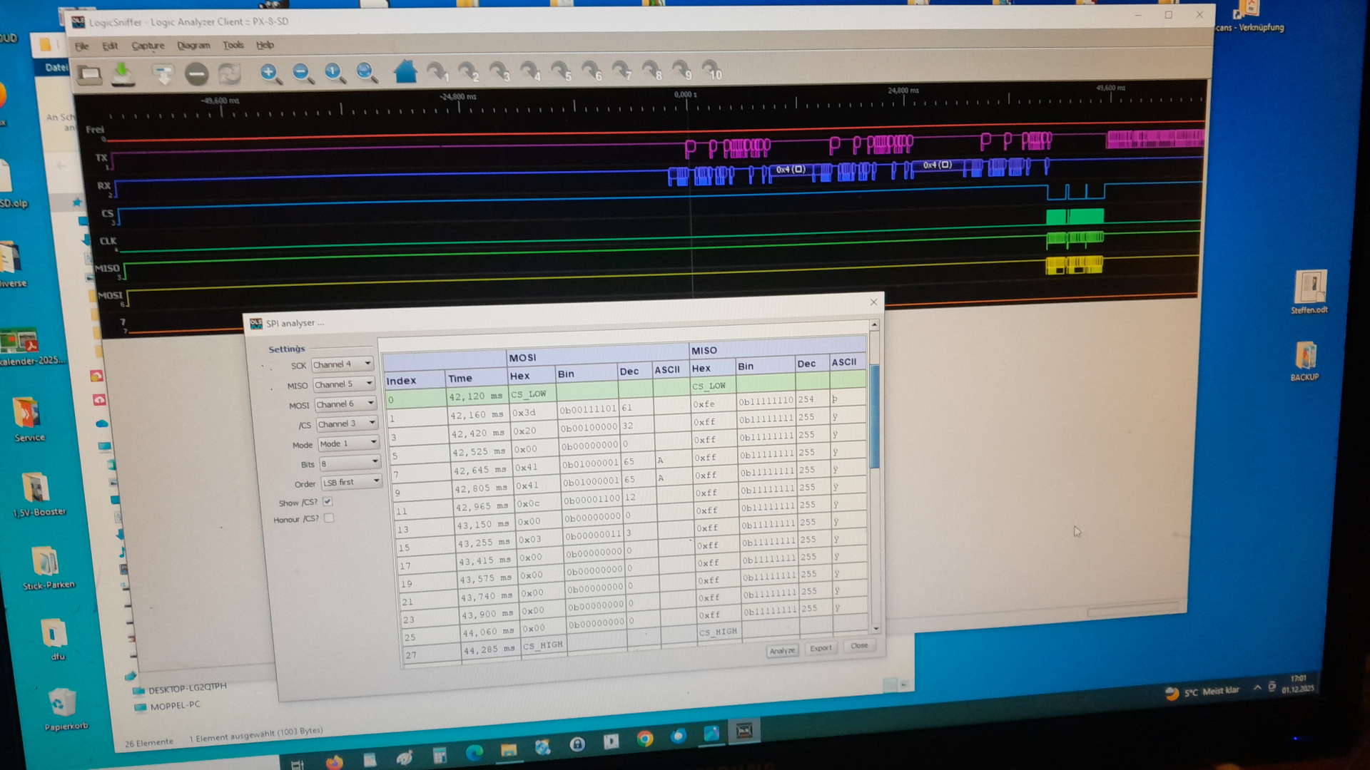Click the Zoom out magnifier icon
Viewport: 1370px width, 770px height.
click(x=303, y=73)
